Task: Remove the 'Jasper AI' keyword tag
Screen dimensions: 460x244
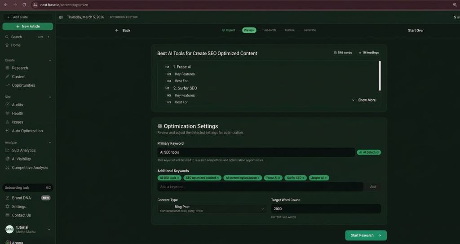Action: tap(326, 178)
